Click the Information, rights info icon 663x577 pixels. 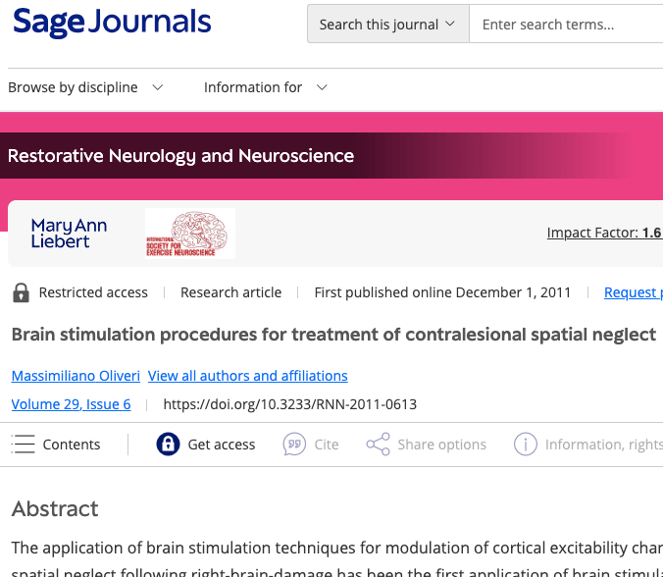click(x=526, y=445)
